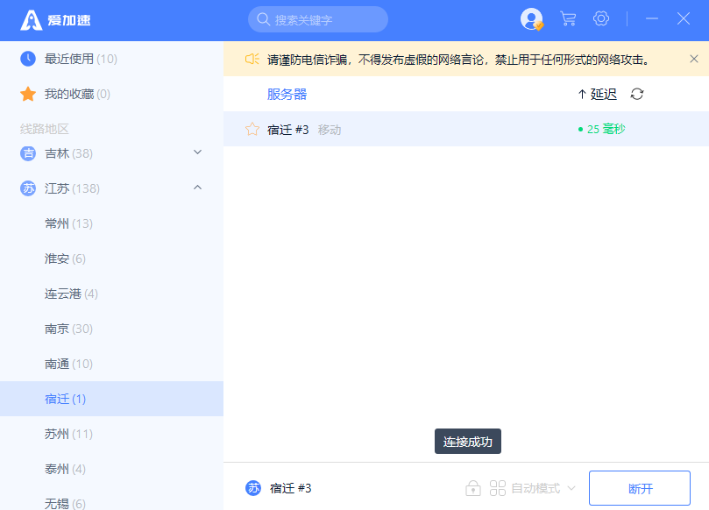The height and width of the screenshot is (510, 709).
Task: Click the 苏 badge beside 江苏
Action: pyautogui.click(x=28, y=188)
